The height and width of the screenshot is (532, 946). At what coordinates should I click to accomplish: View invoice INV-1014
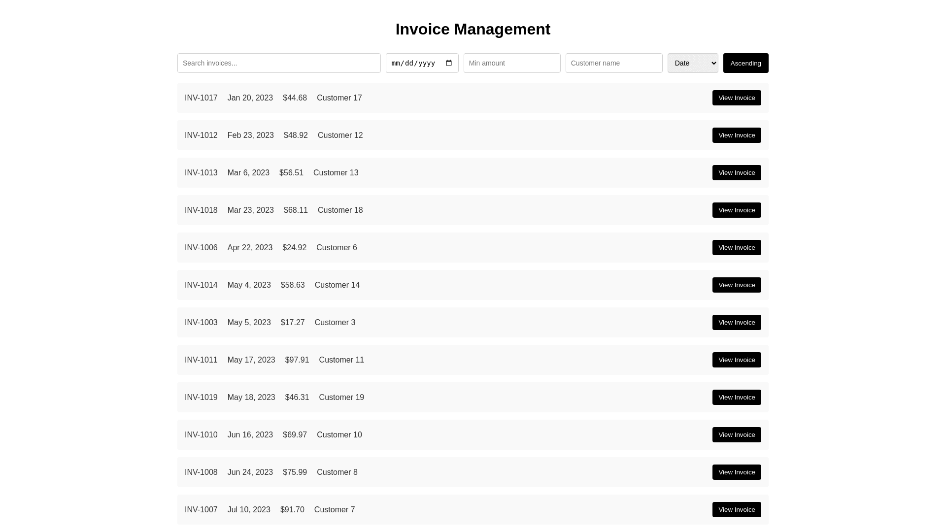pos(736,285)
